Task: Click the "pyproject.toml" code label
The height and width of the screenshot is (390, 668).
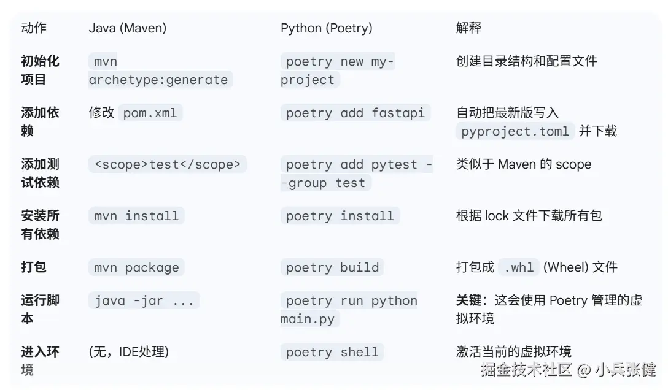Action: (x=515, y=131)
